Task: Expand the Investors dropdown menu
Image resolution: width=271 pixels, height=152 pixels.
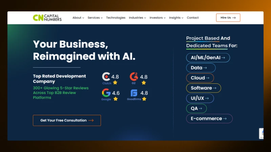Action: pos(158,18)
